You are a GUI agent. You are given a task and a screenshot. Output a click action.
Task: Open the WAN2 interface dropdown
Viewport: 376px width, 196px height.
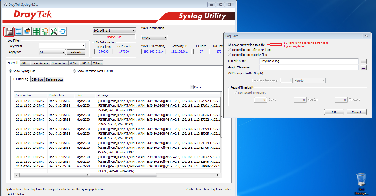[x=166, y=38]
